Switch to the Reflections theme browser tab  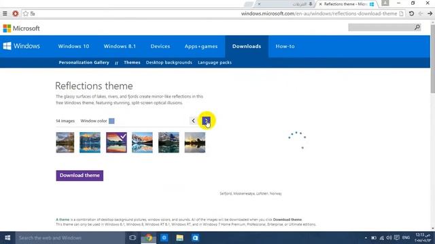(347, 4)
